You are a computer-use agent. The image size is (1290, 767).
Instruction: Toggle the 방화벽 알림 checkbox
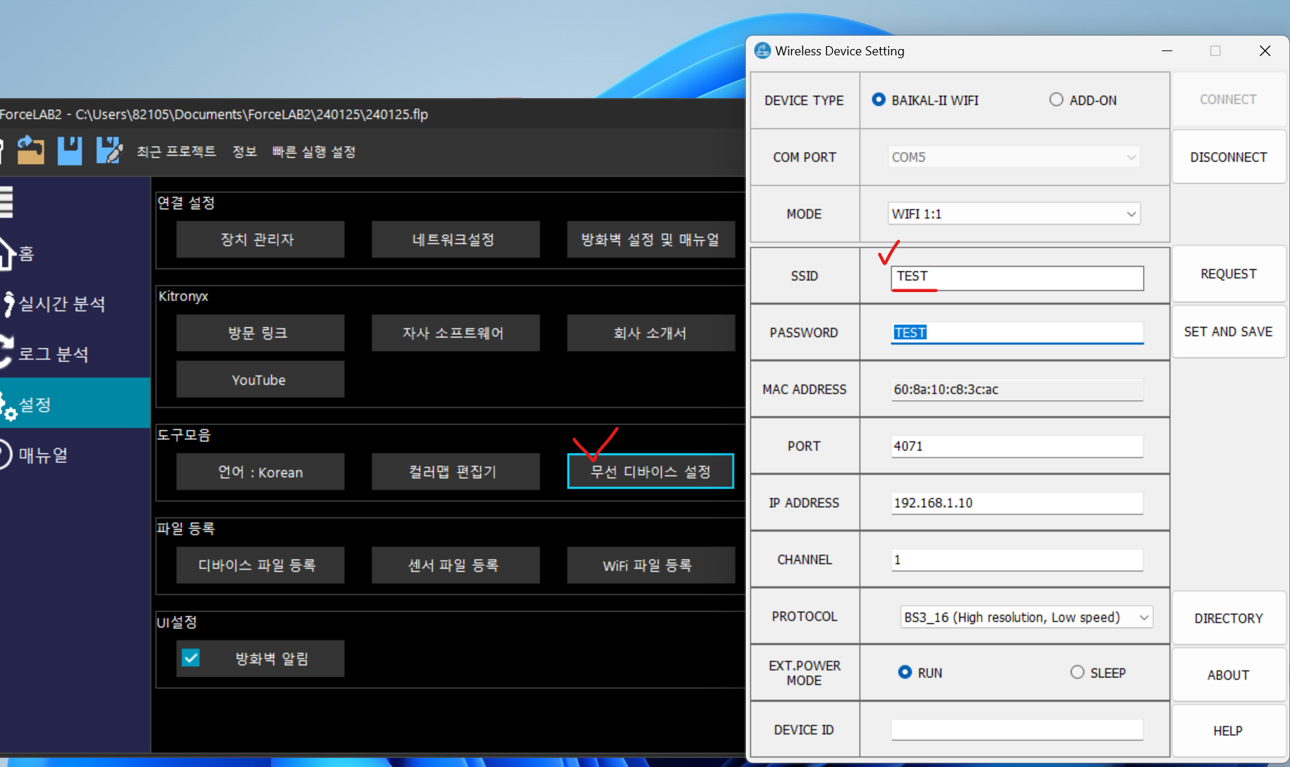pos(190,658)
